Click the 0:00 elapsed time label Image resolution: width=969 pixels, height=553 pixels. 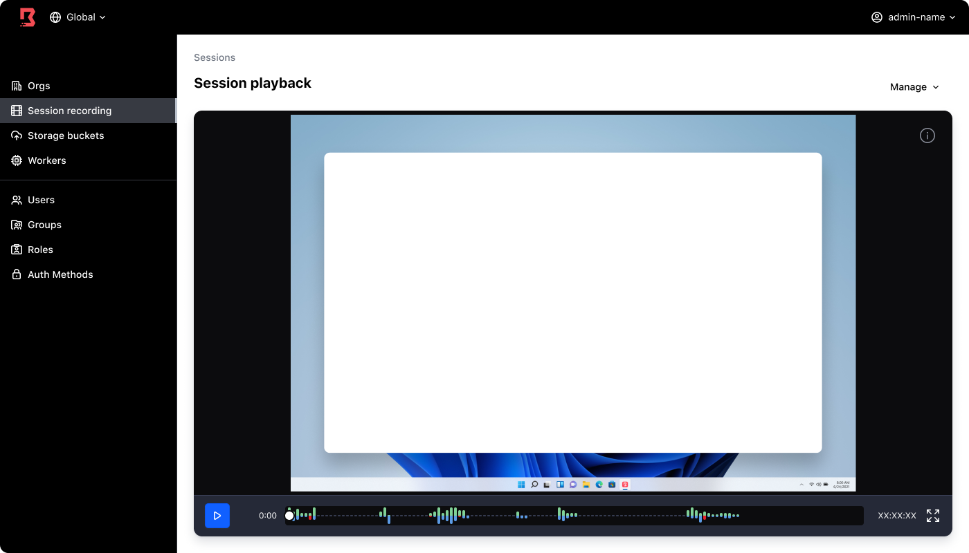click(x=268, y=516)
